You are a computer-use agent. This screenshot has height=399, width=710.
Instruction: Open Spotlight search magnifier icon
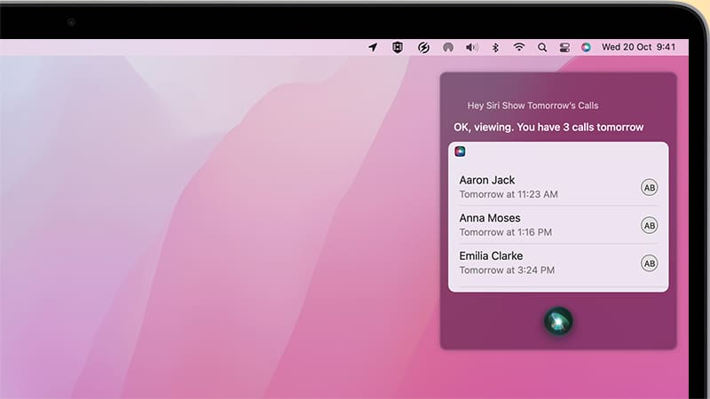click(542, 47)
